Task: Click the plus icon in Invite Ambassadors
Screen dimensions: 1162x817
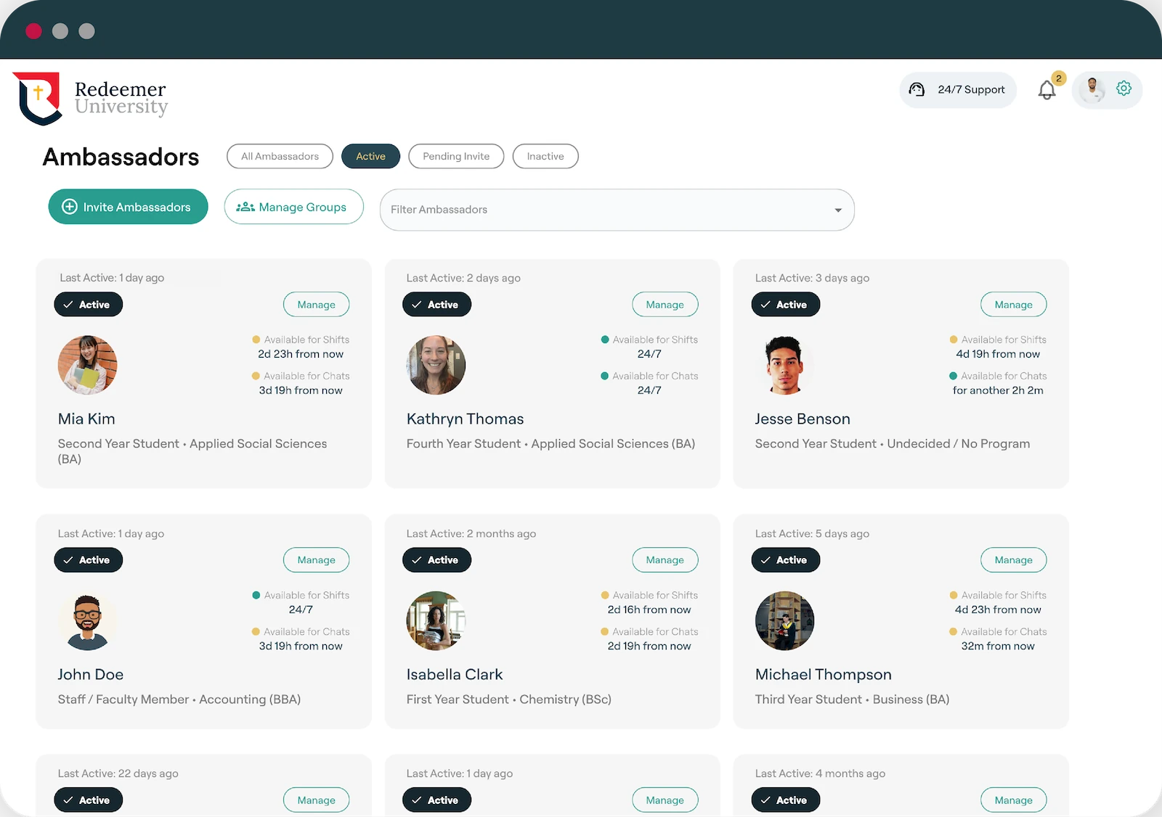Action: click(x=70, y=207)
